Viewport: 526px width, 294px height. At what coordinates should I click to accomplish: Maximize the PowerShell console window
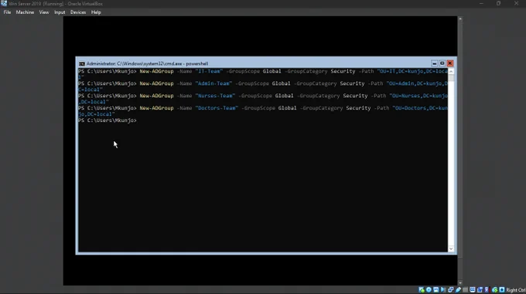pos(442,63)
